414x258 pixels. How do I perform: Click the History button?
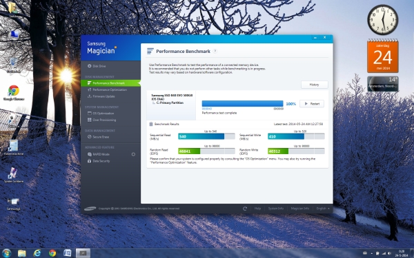(x=315, y=85)
